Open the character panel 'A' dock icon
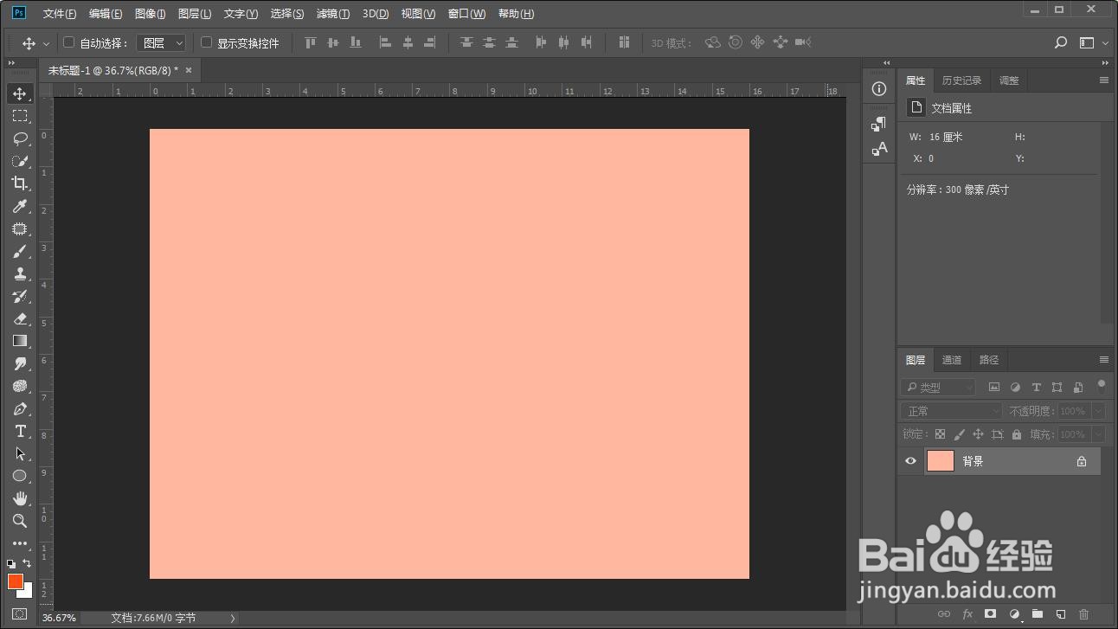This screenshot has width=1118, height=629. [879, 149]
